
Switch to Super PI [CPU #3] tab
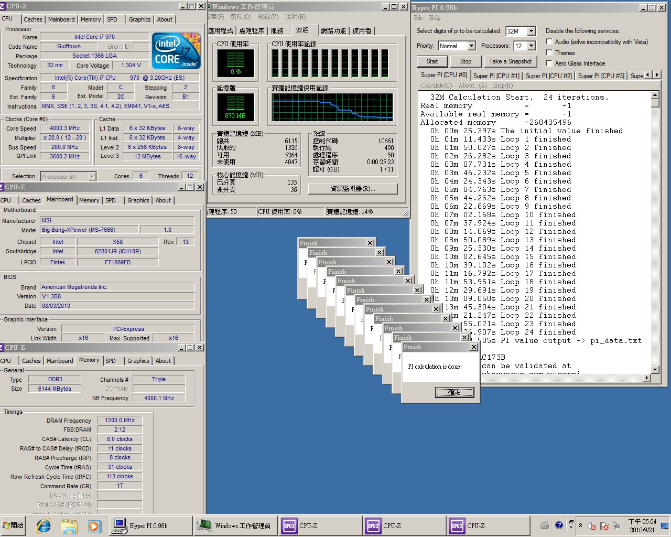(x=601, y=76)
